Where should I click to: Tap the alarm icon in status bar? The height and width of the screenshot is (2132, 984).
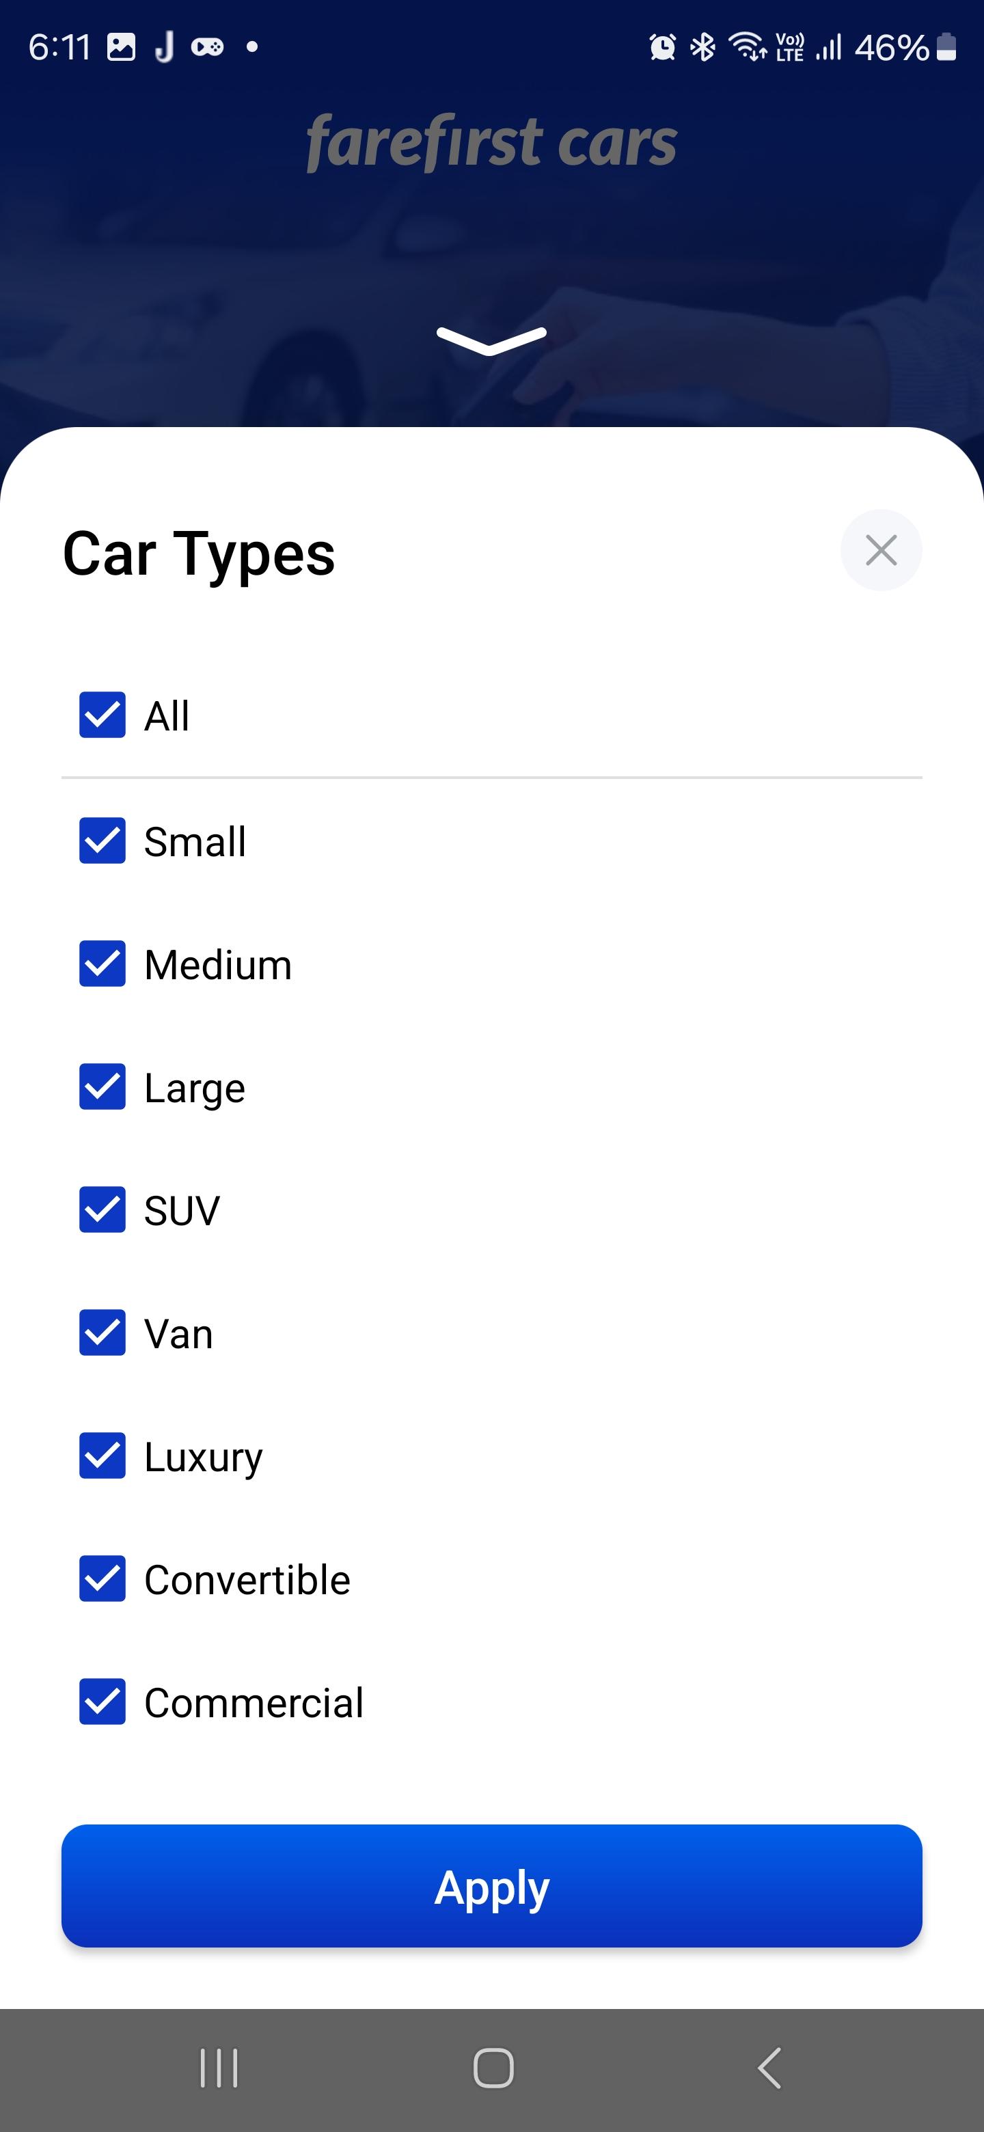point(662,47)
